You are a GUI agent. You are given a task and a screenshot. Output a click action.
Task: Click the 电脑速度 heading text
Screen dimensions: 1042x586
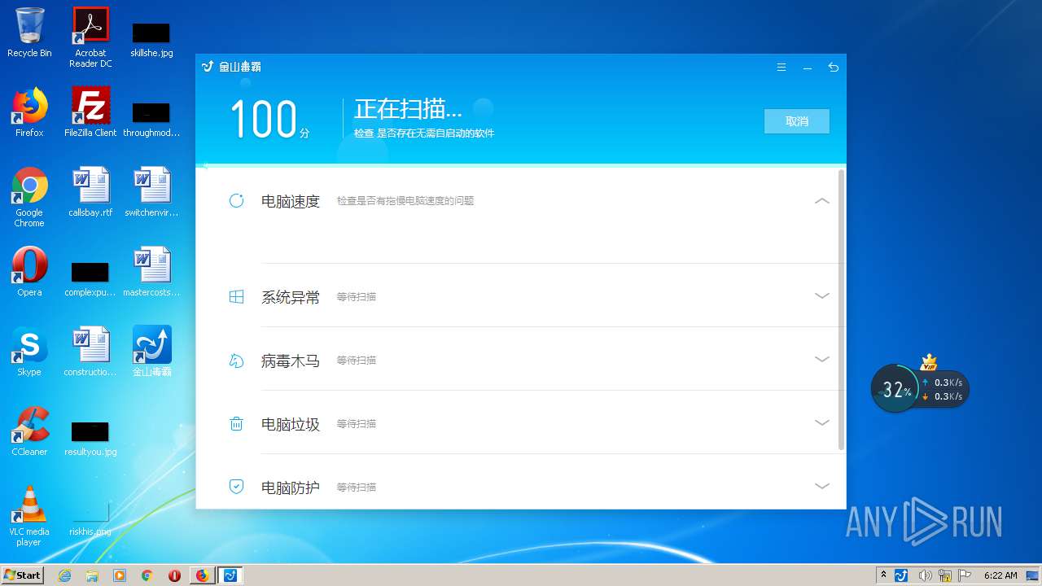[x=291, y=201]
